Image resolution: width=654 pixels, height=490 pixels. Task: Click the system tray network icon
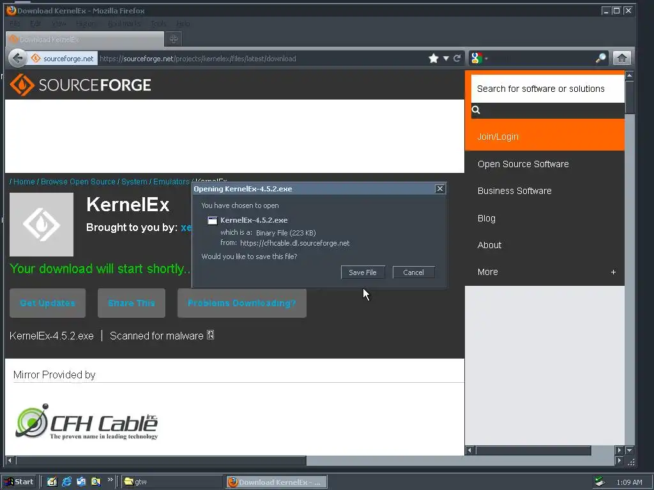[x=600, y=482]
